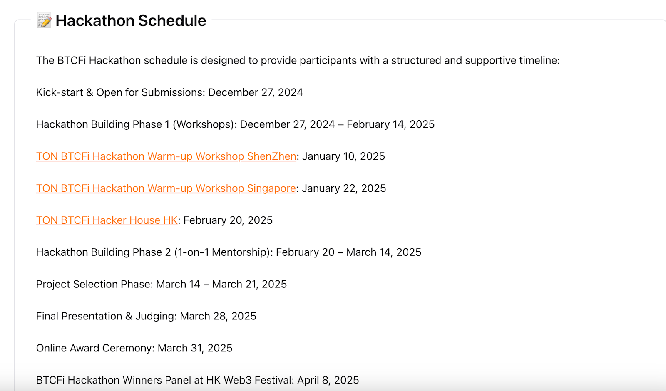This screenshot has width=666, height=391.
Task: Click the Hackathon Schedule heading
Action: (x=131, y=20)
